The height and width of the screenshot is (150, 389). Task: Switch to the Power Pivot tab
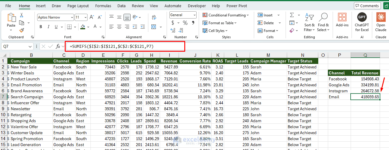(x=237, y=6)
